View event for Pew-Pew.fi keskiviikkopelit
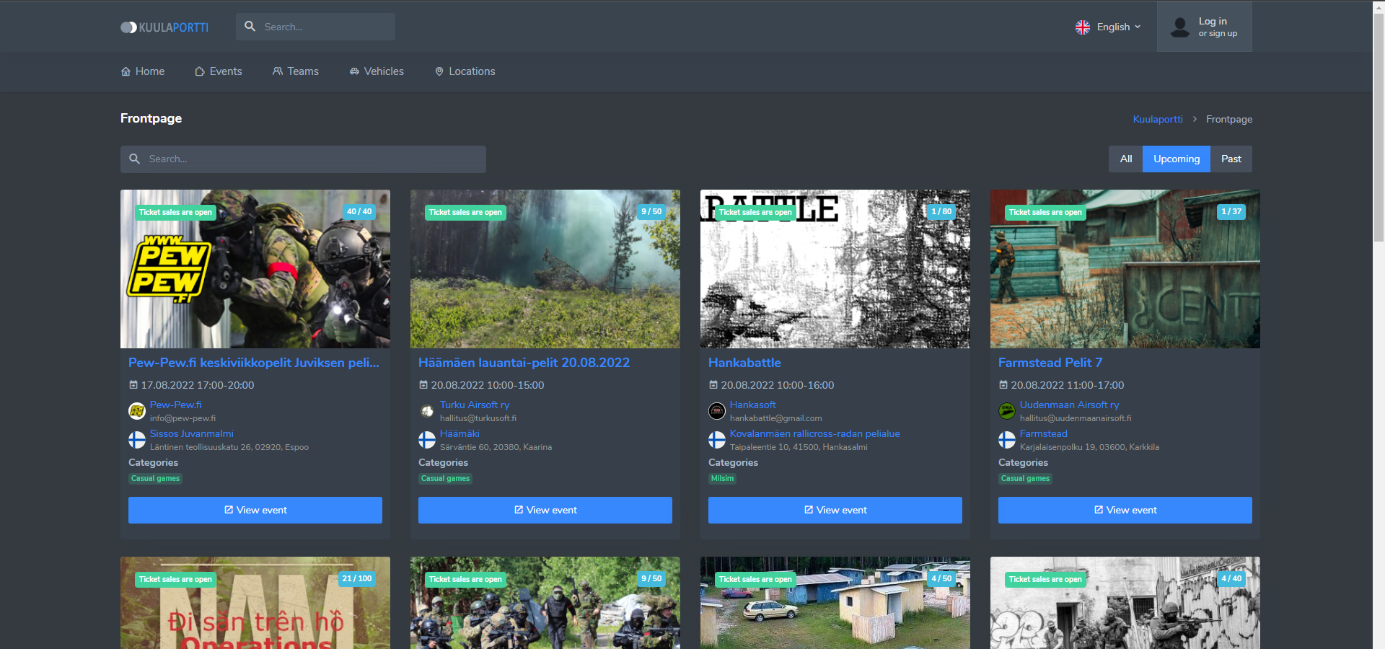Screen dimensions: 1385x649 (255, 510)
